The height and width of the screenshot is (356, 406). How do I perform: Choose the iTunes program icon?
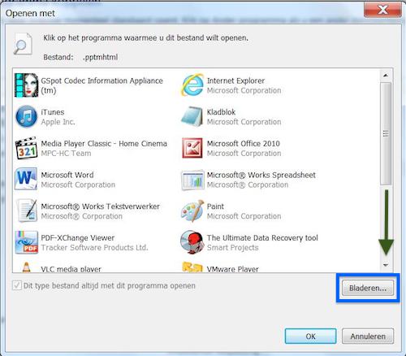[x=26, y=117]
